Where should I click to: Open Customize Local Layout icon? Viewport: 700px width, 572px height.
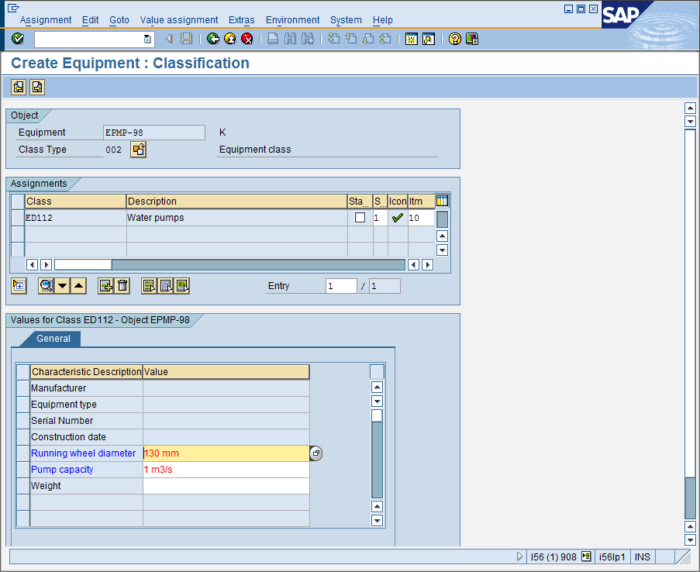[x=472, y=40]
